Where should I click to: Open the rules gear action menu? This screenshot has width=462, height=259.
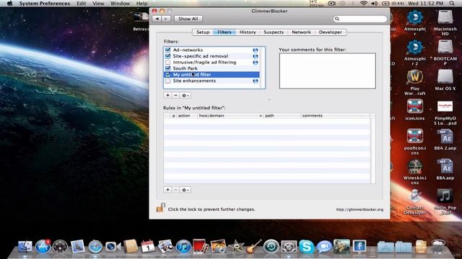[186, 190]
